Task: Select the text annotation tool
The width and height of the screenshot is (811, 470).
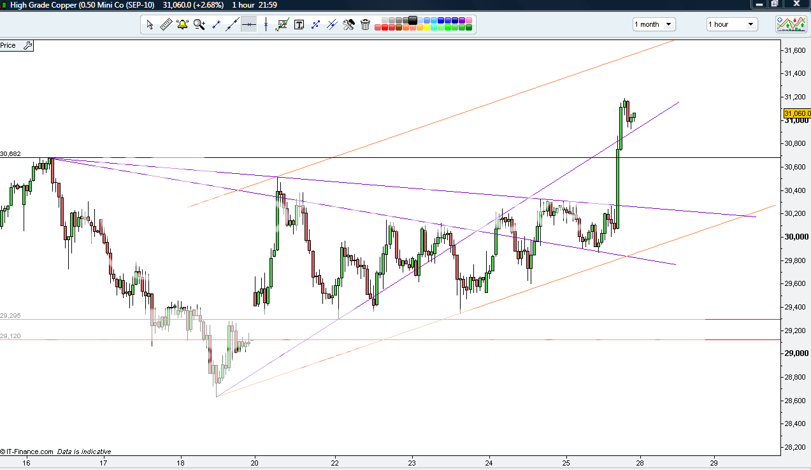Action: (299, 24)
